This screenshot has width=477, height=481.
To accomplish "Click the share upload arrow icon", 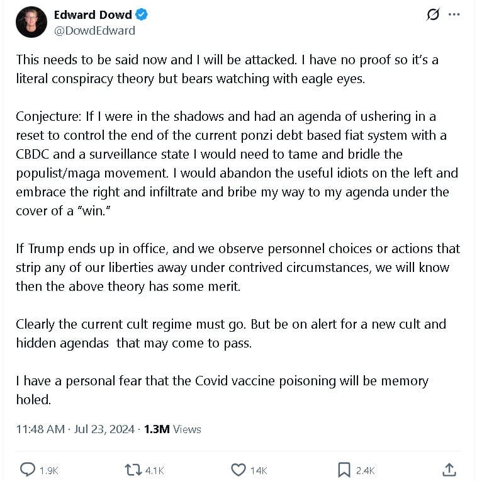I will [449, 470].
